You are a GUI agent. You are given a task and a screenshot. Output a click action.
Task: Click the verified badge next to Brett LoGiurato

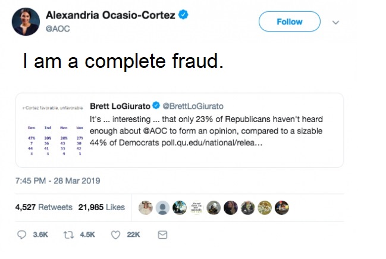pyautogui.click(x=156, y=106)
